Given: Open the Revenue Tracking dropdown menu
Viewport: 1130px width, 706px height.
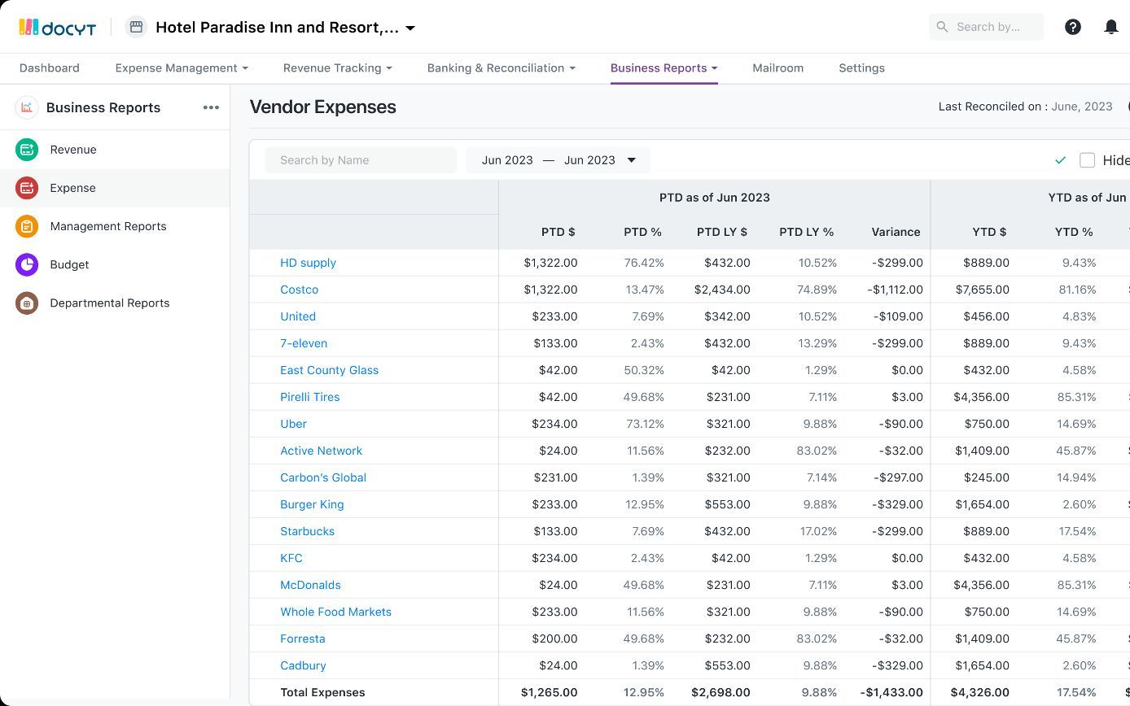Looking at the screenshot, I should (x=337, y=68).
